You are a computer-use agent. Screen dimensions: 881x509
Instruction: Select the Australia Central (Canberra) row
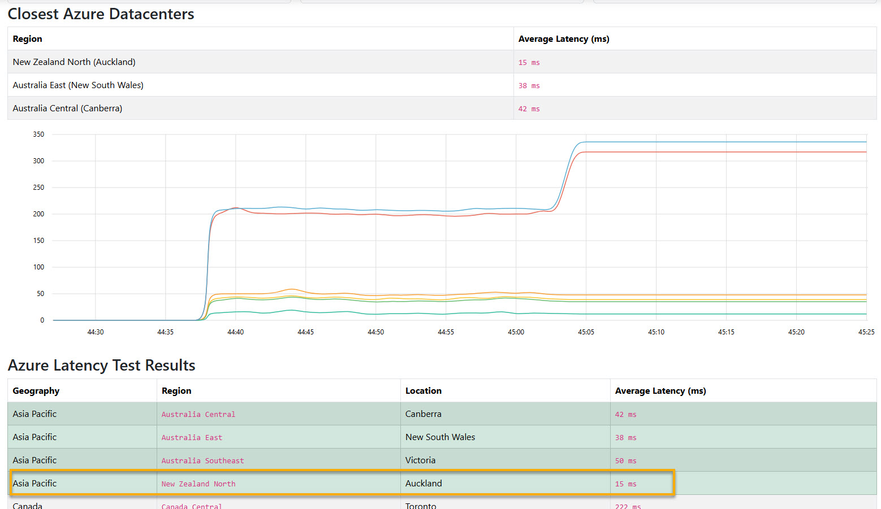click(442, 108)
